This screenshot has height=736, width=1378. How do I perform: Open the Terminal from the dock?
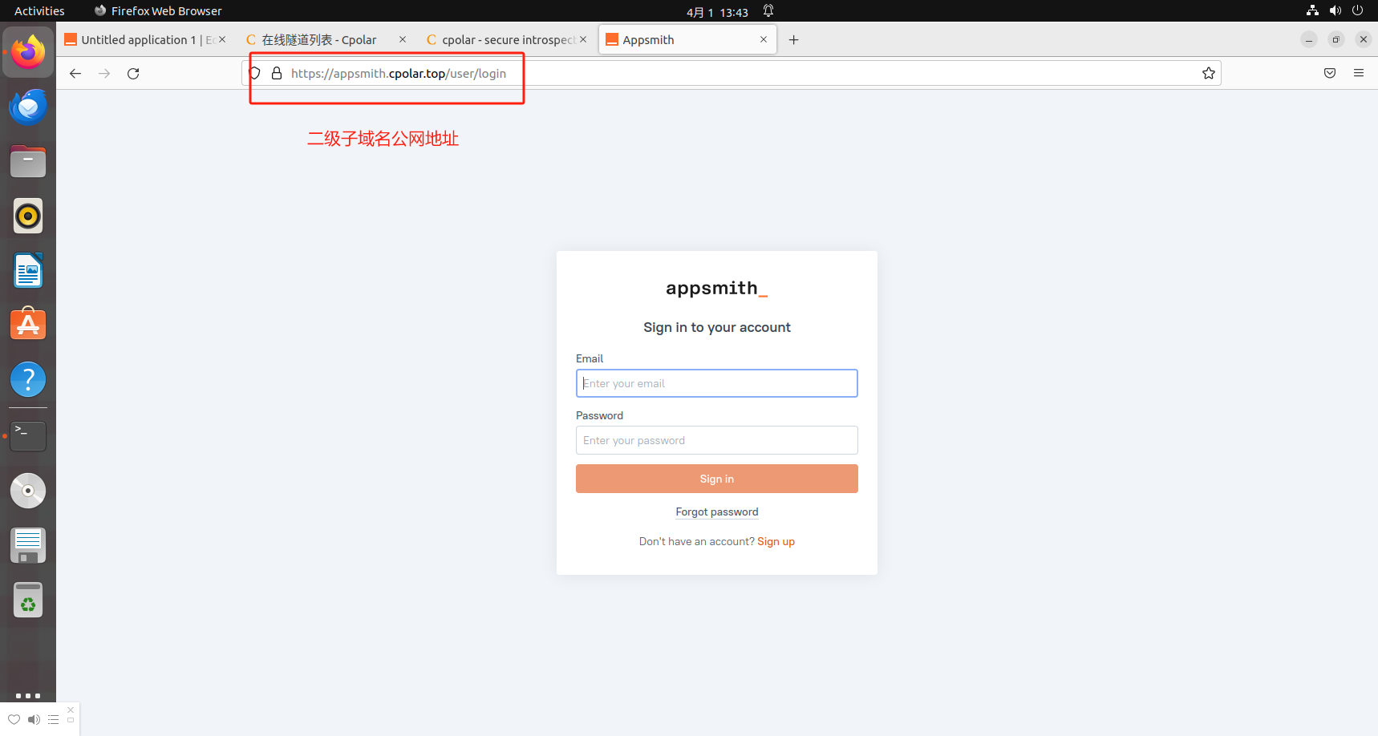point(28,435)
